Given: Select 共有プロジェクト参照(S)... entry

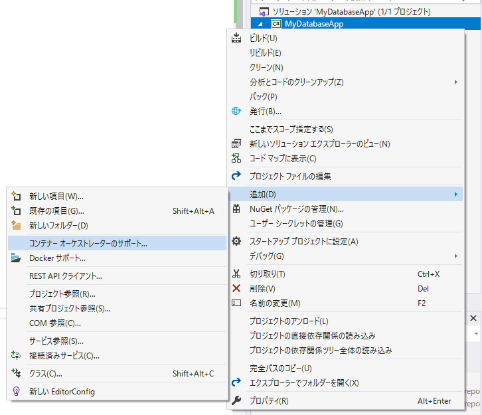Looking at the screenshot, I should [x=117, y=308].
